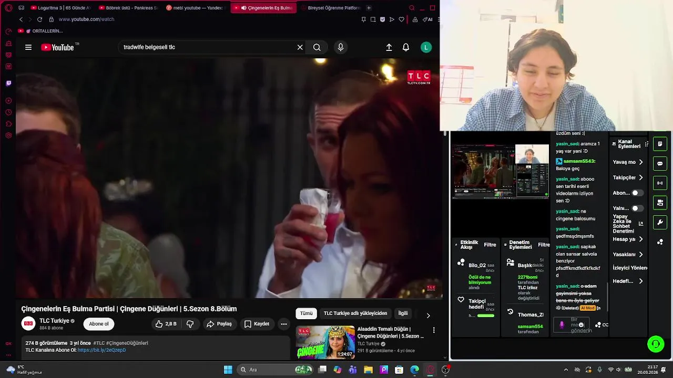
Task: Open the account avatar menu labeled L
Action: 426,47
